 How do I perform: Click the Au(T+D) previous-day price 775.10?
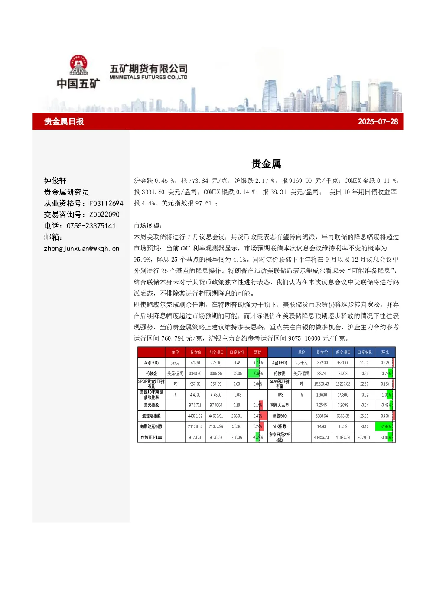(216, 363)
